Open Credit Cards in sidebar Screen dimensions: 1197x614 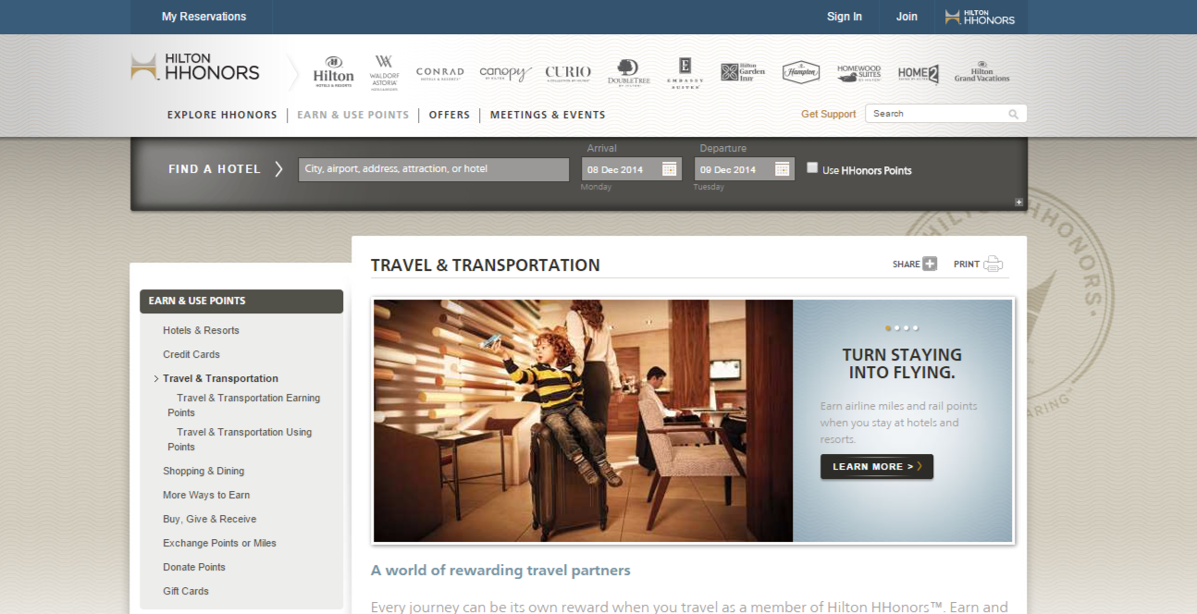point(191,354)
